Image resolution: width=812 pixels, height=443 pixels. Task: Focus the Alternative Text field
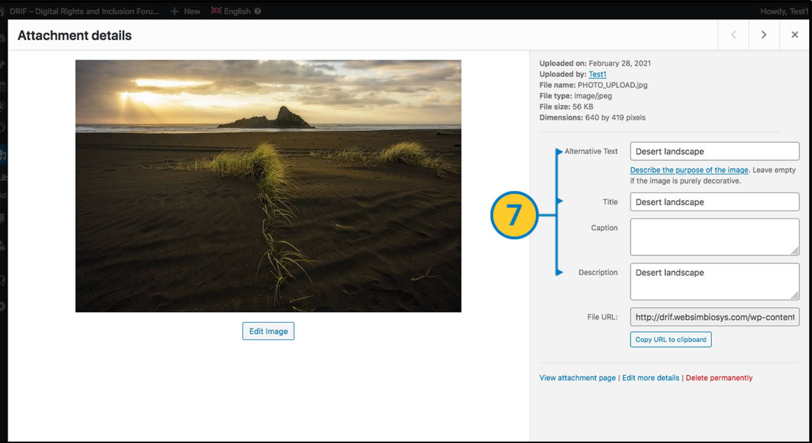[715, 151]
